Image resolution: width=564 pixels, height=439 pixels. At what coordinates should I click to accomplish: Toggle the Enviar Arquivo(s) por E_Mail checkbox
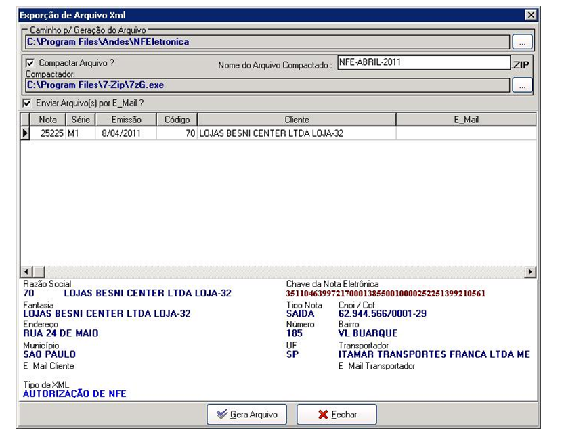point(27,103)
